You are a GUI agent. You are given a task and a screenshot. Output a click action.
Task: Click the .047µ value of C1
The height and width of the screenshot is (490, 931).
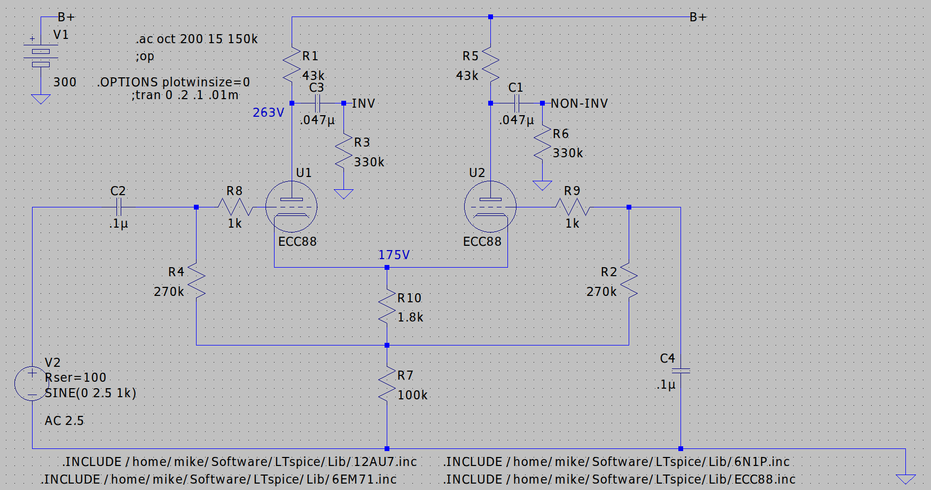517,120
